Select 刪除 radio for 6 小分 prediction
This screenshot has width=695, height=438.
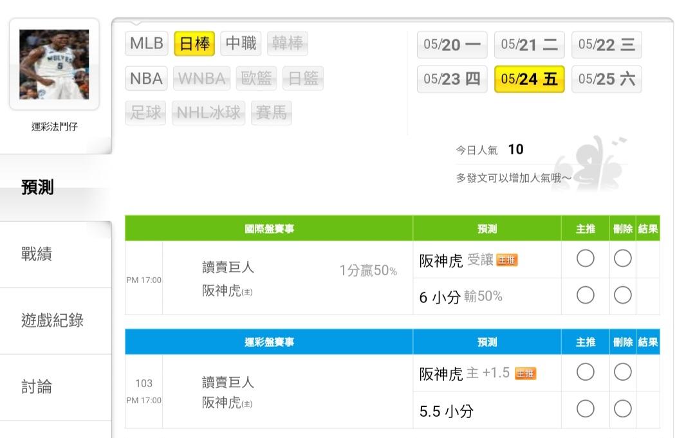tap(622, 295)
